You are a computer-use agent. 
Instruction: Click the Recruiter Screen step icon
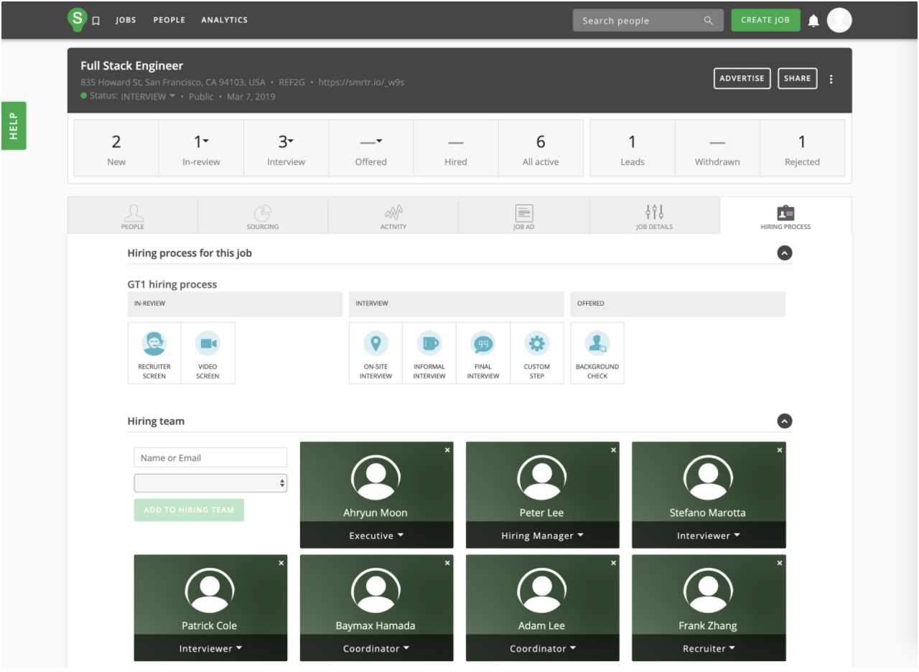(154, 344)
